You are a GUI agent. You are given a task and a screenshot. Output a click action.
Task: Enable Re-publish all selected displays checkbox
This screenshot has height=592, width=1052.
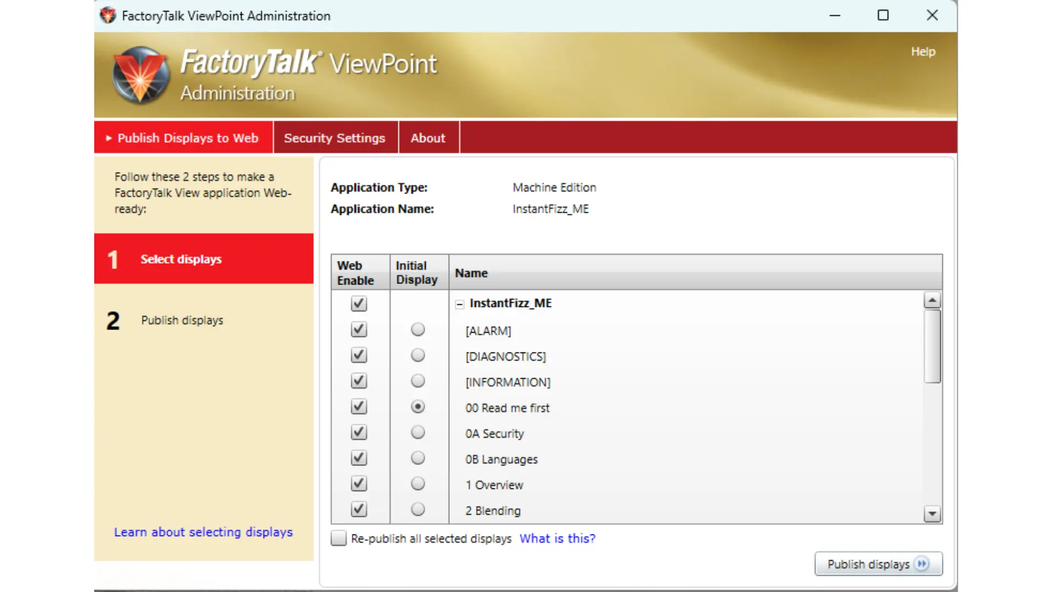pyautogui.click(x=339, y=538)
